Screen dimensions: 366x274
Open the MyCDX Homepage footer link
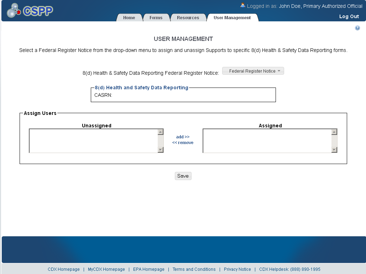pyautogui.click(x=106, y=269)
